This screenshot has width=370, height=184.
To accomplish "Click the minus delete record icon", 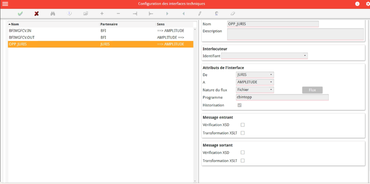I will tap(118, 14).
